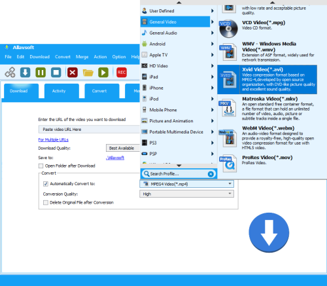
Task: Pause downloads using green pause icon
Action: 41,73
